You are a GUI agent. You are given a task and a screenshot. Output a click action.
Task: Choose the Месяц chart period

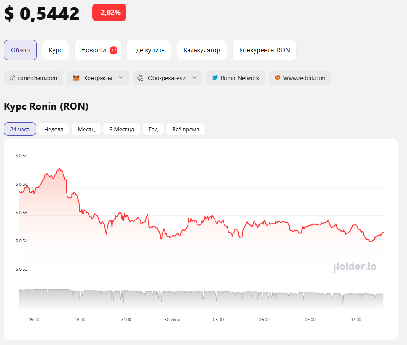point(86,129)
